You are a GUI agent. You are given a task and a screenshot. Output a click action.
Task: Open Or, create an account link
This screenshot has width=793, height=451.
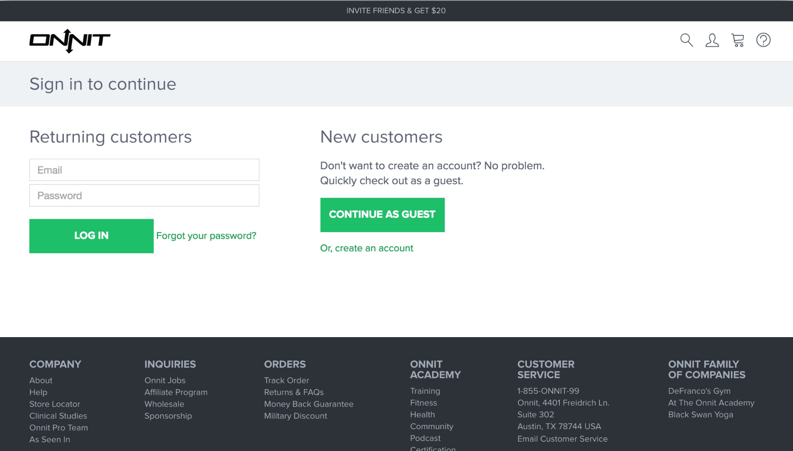pos(367,248)
